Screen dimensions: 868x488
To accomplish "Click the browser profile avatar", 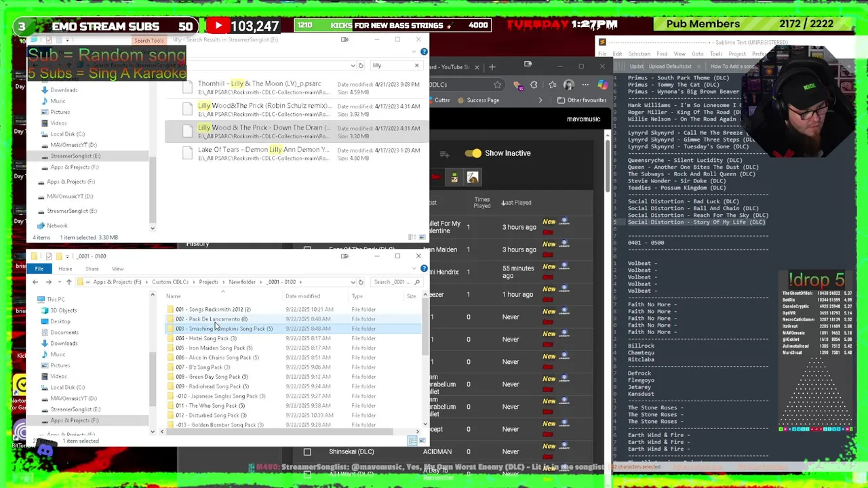I will pyautogui.click(x=568, y=85).
